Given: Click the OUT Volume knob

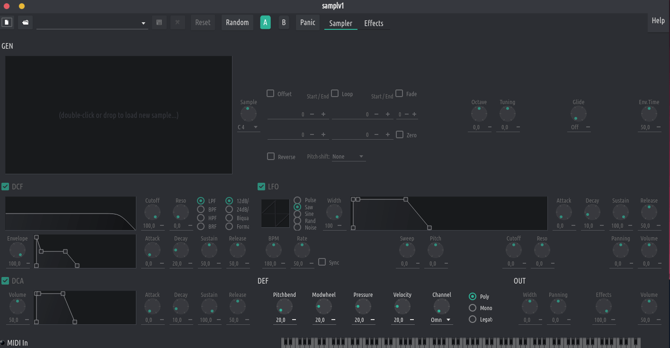Looking at the screenshot, I should (649, 306).
